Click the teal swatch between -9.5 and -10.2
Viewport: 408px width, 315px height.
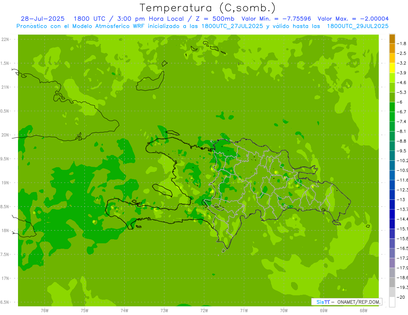coord(392,156)
